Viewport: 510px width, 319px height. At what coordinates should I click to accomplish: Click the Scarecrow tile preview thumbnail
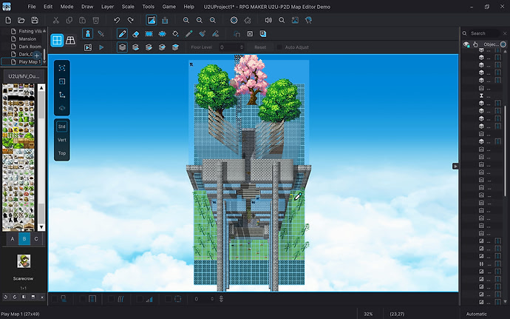(x=24, y=261)
